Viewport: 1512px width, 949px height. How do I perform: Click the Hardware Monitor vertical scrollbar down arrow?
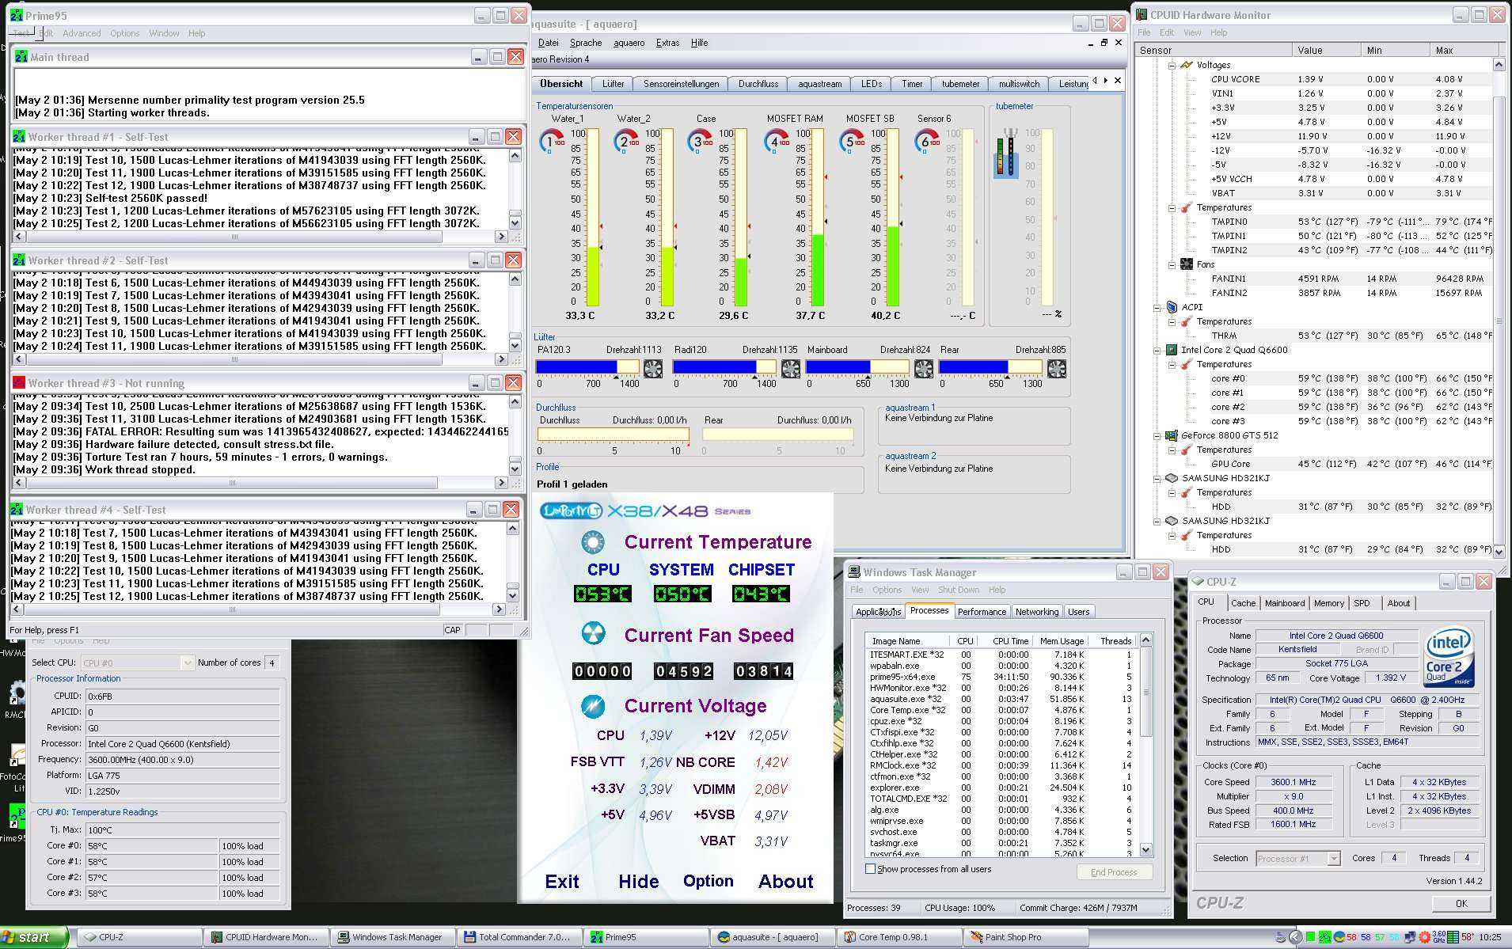point(1498,551)
